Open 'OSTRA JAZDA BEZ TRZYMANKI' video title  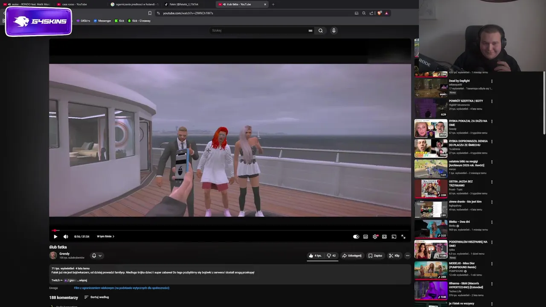tap(461, 183)
